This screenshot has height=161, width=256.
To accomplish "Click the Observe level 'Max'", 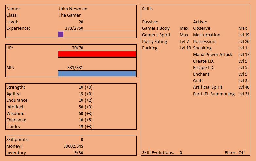I will pyautogui.click(x=243, y=28).
